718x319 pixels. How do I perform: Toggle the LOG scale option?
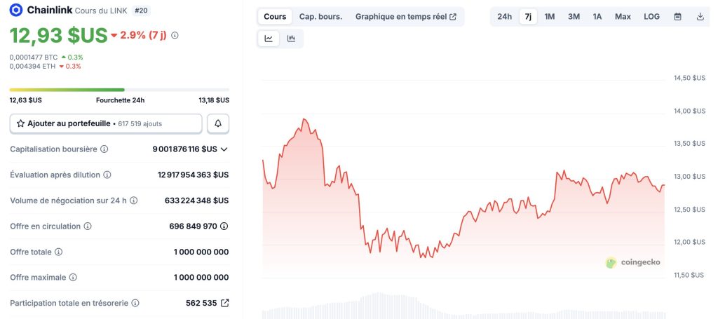(x=651, y=16)
